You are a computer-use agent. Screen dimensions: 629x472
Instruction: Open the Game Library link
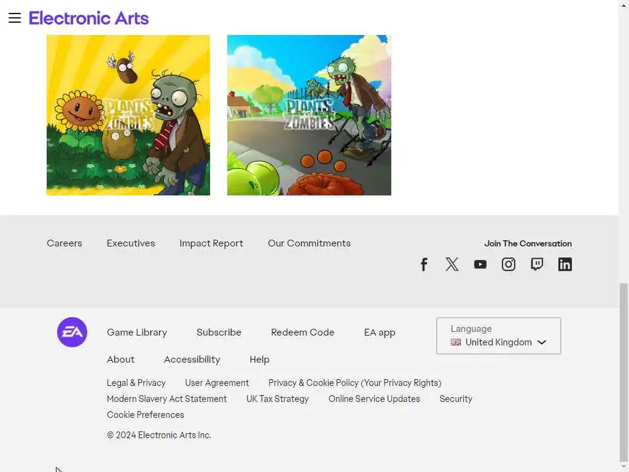(137, 332)
